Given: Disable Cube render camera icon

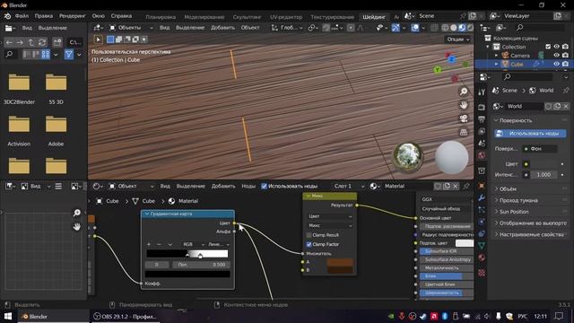Looking at the screenshot, I should (565, 64).
